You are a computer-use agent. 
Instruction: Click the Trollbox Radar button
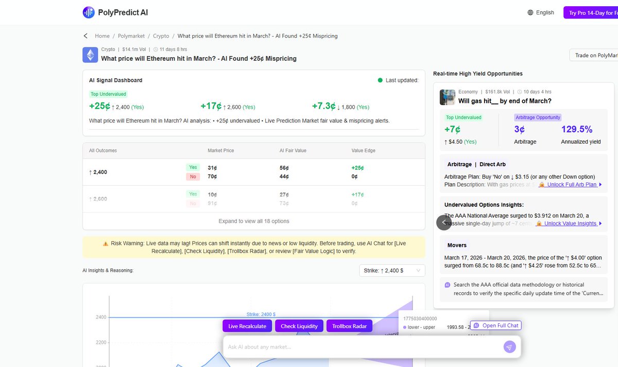click(x=349, y=326)
